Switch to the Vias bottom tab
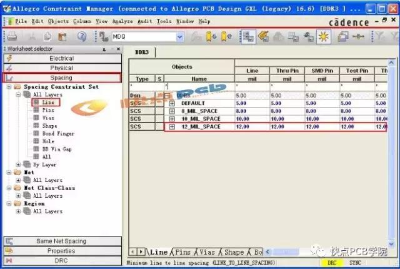The image size is (400, 269). point(207,252)
